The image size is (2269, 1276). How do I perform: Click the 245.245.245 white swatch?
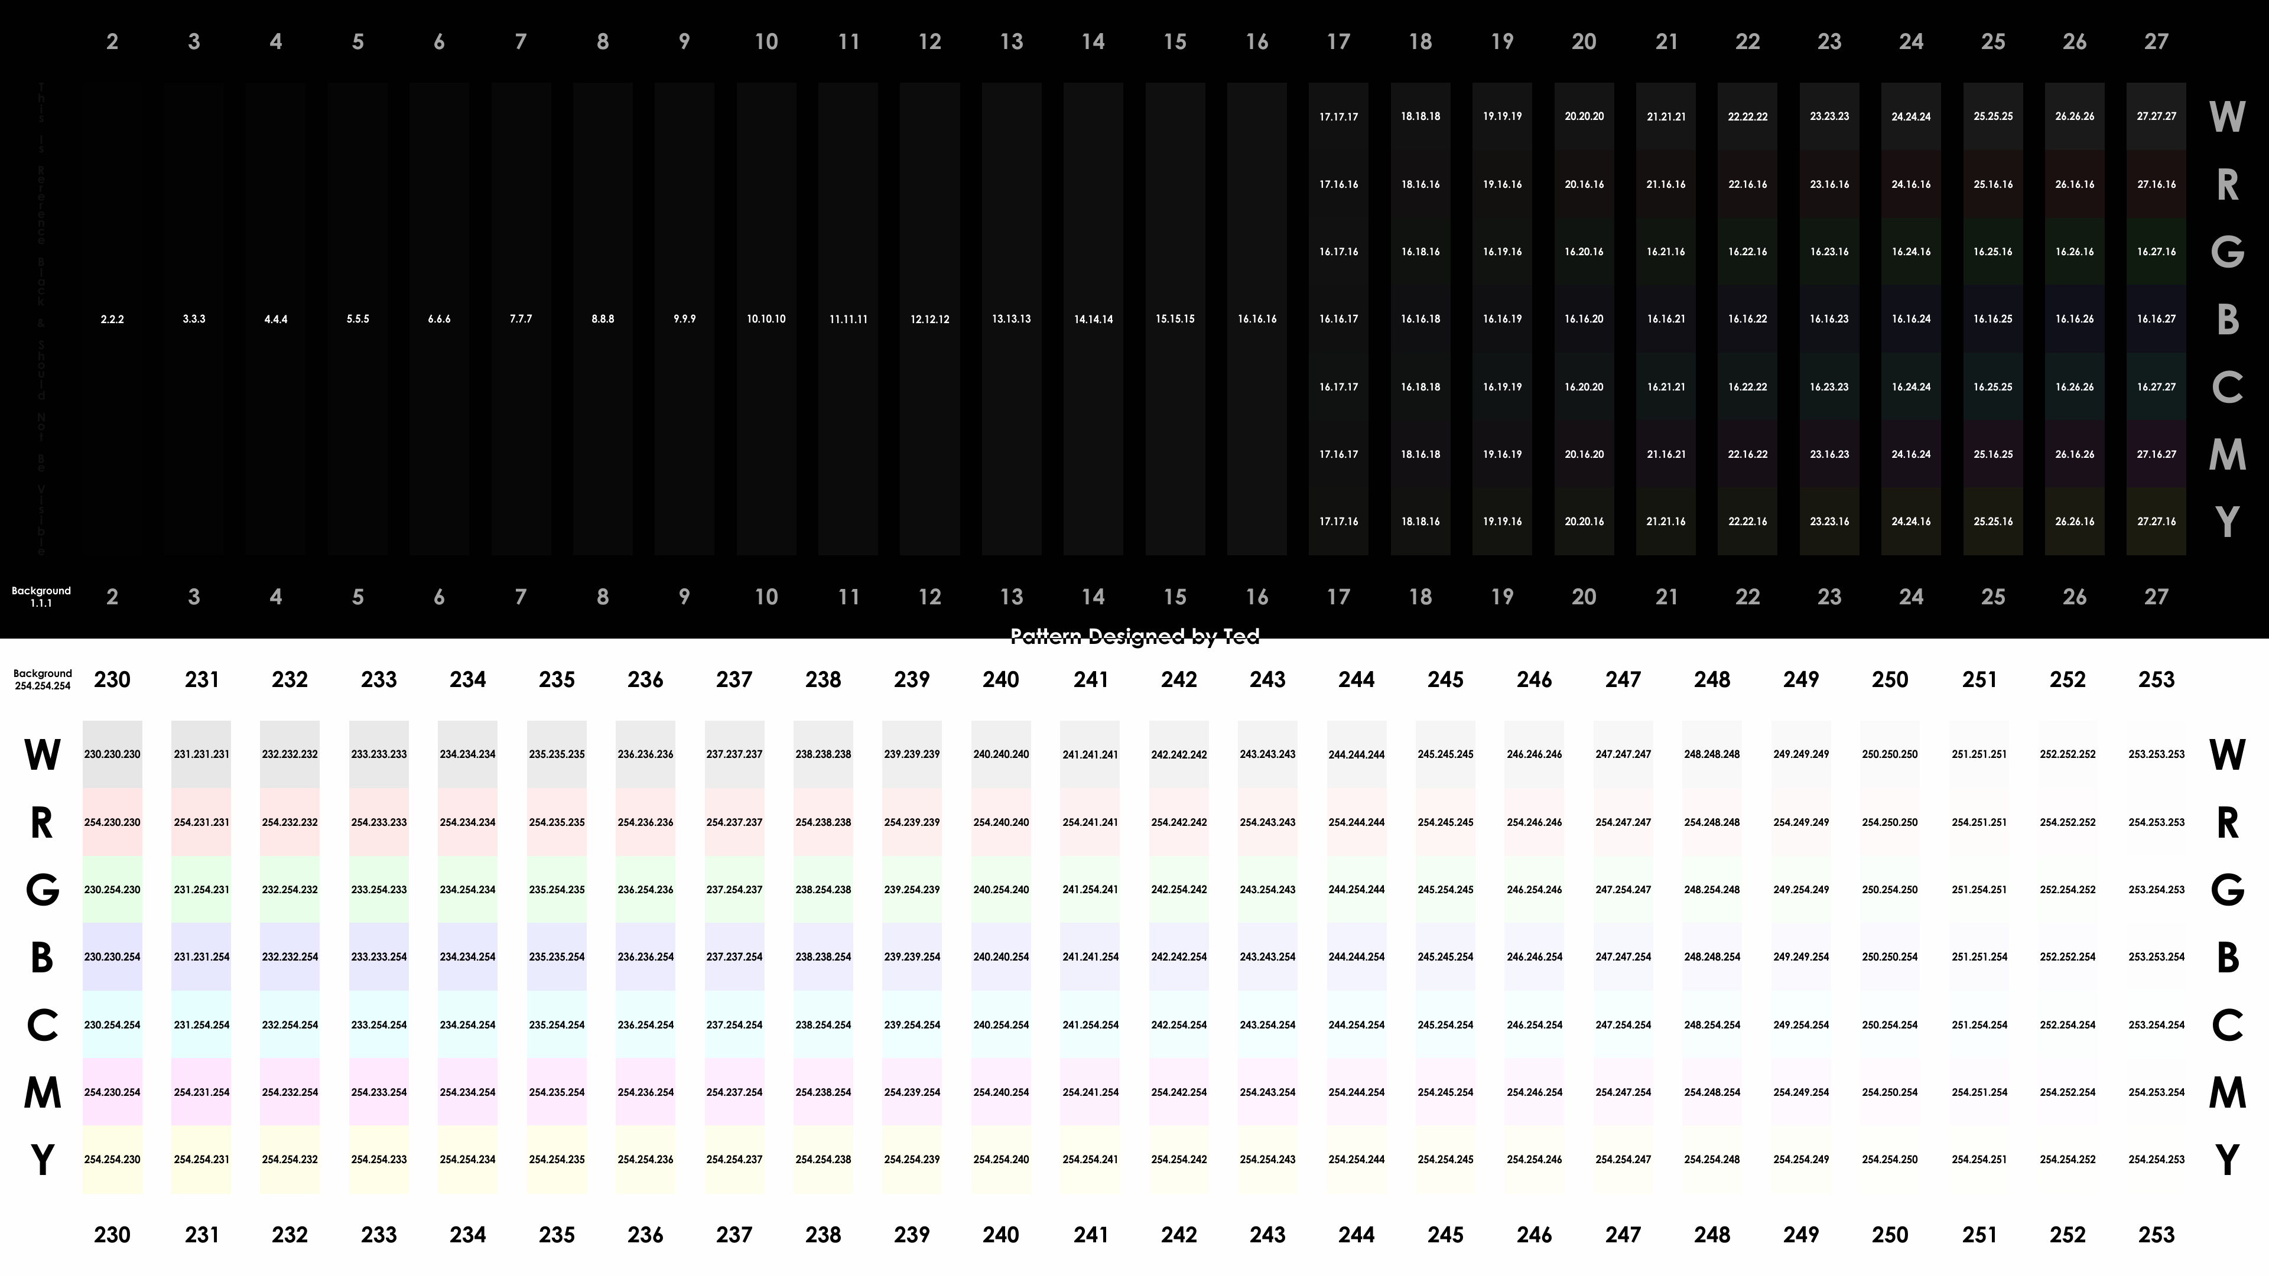coord(1445,755)
